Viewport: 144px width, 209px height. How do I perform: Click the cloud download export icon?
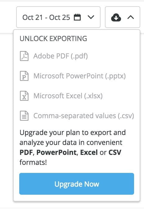pyautogui.click(x=116, y=17)
